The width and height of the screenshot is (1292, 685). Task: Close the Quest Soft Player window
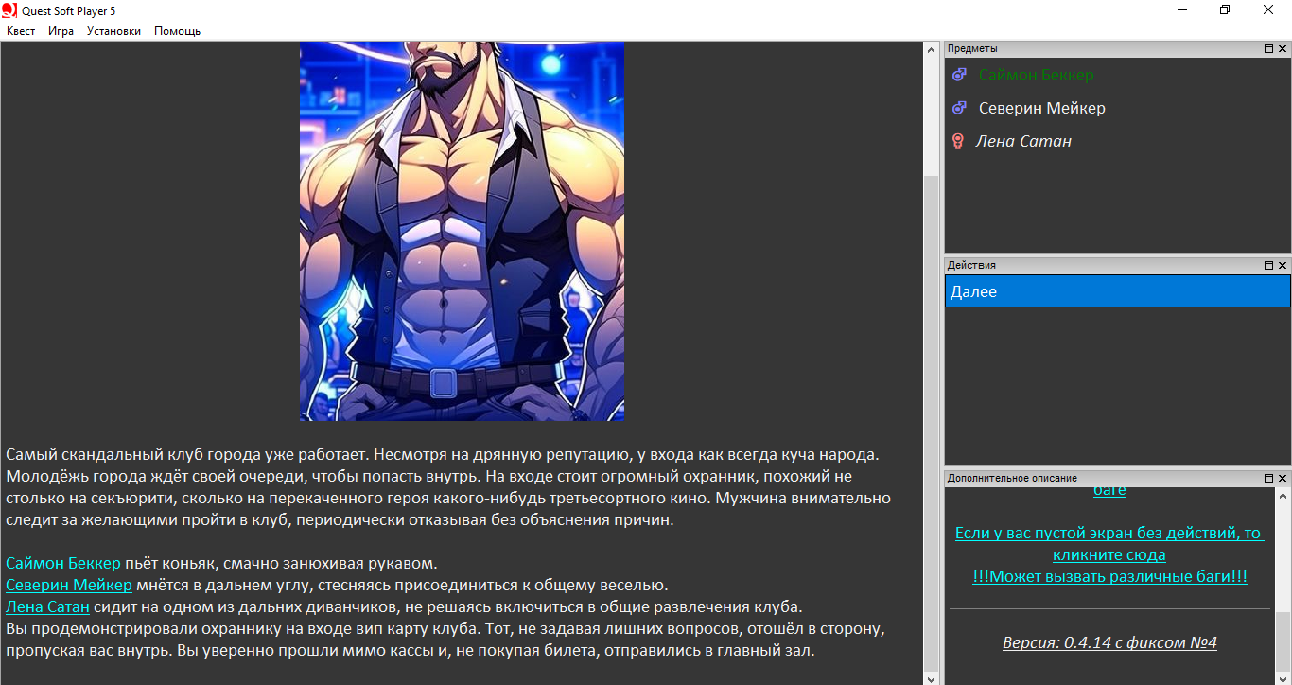(1268, 9)
